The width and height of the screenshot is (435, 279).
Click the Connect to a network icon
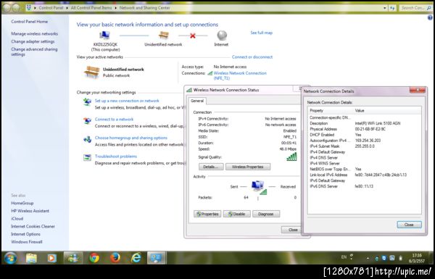tap(88, 120)
